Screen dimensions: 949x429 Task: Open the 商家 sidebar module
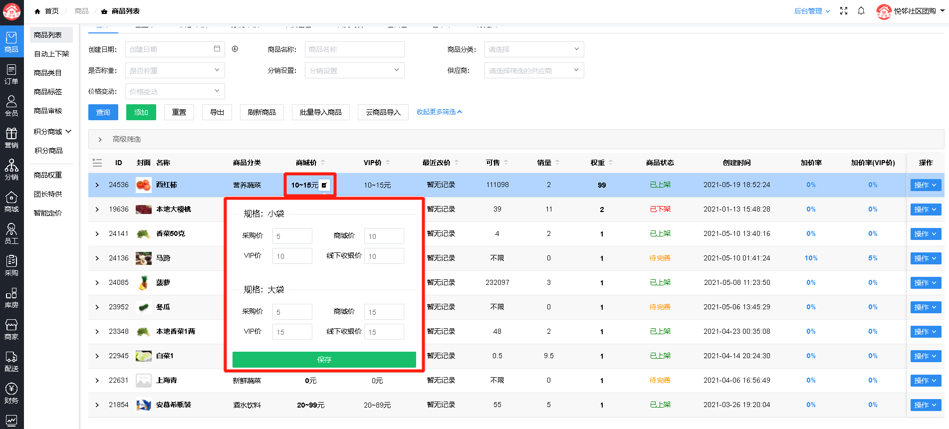click(11, 329)
